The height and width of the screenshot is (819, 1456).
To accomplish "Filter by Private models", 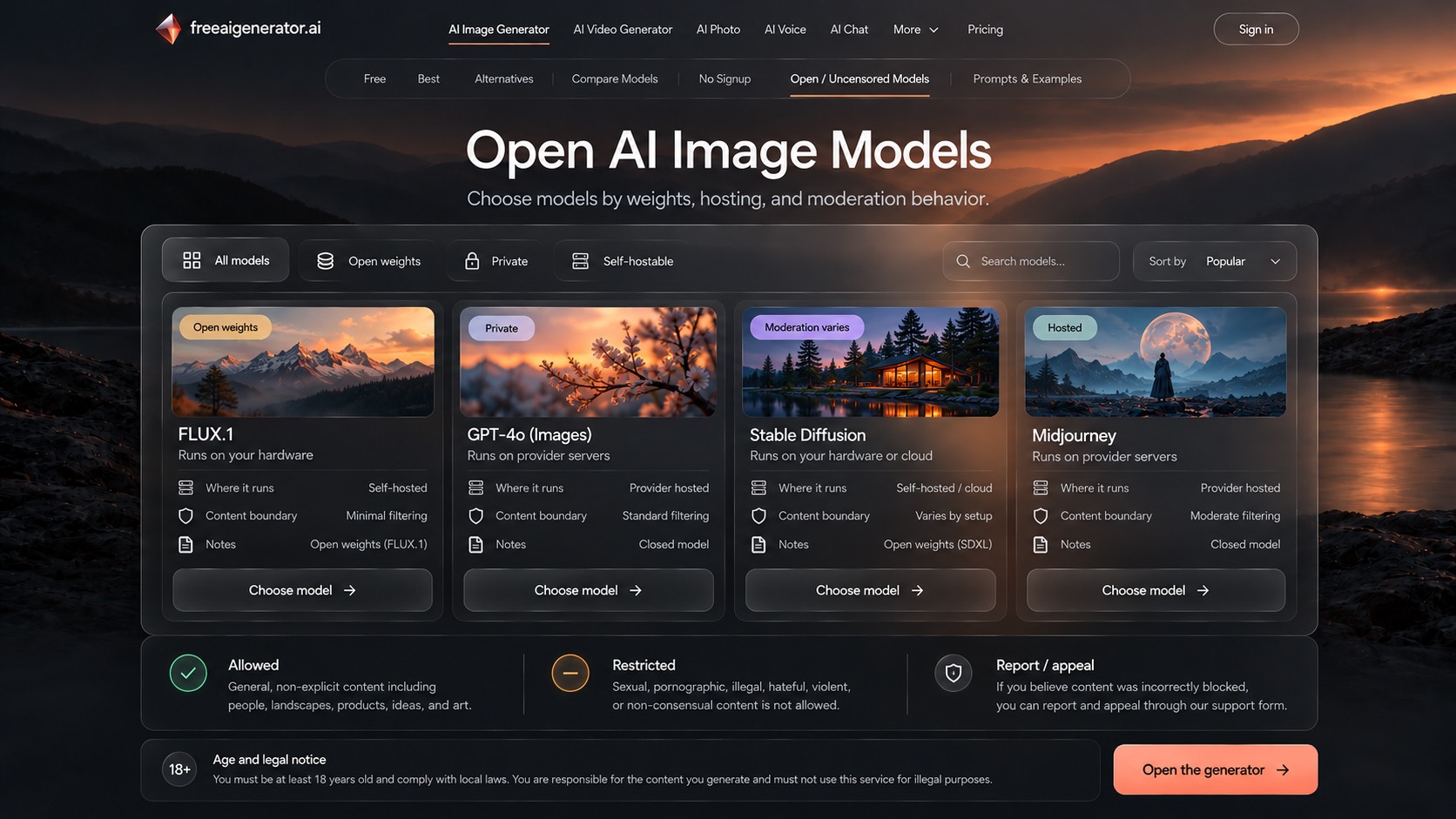I will pos(495,261).
